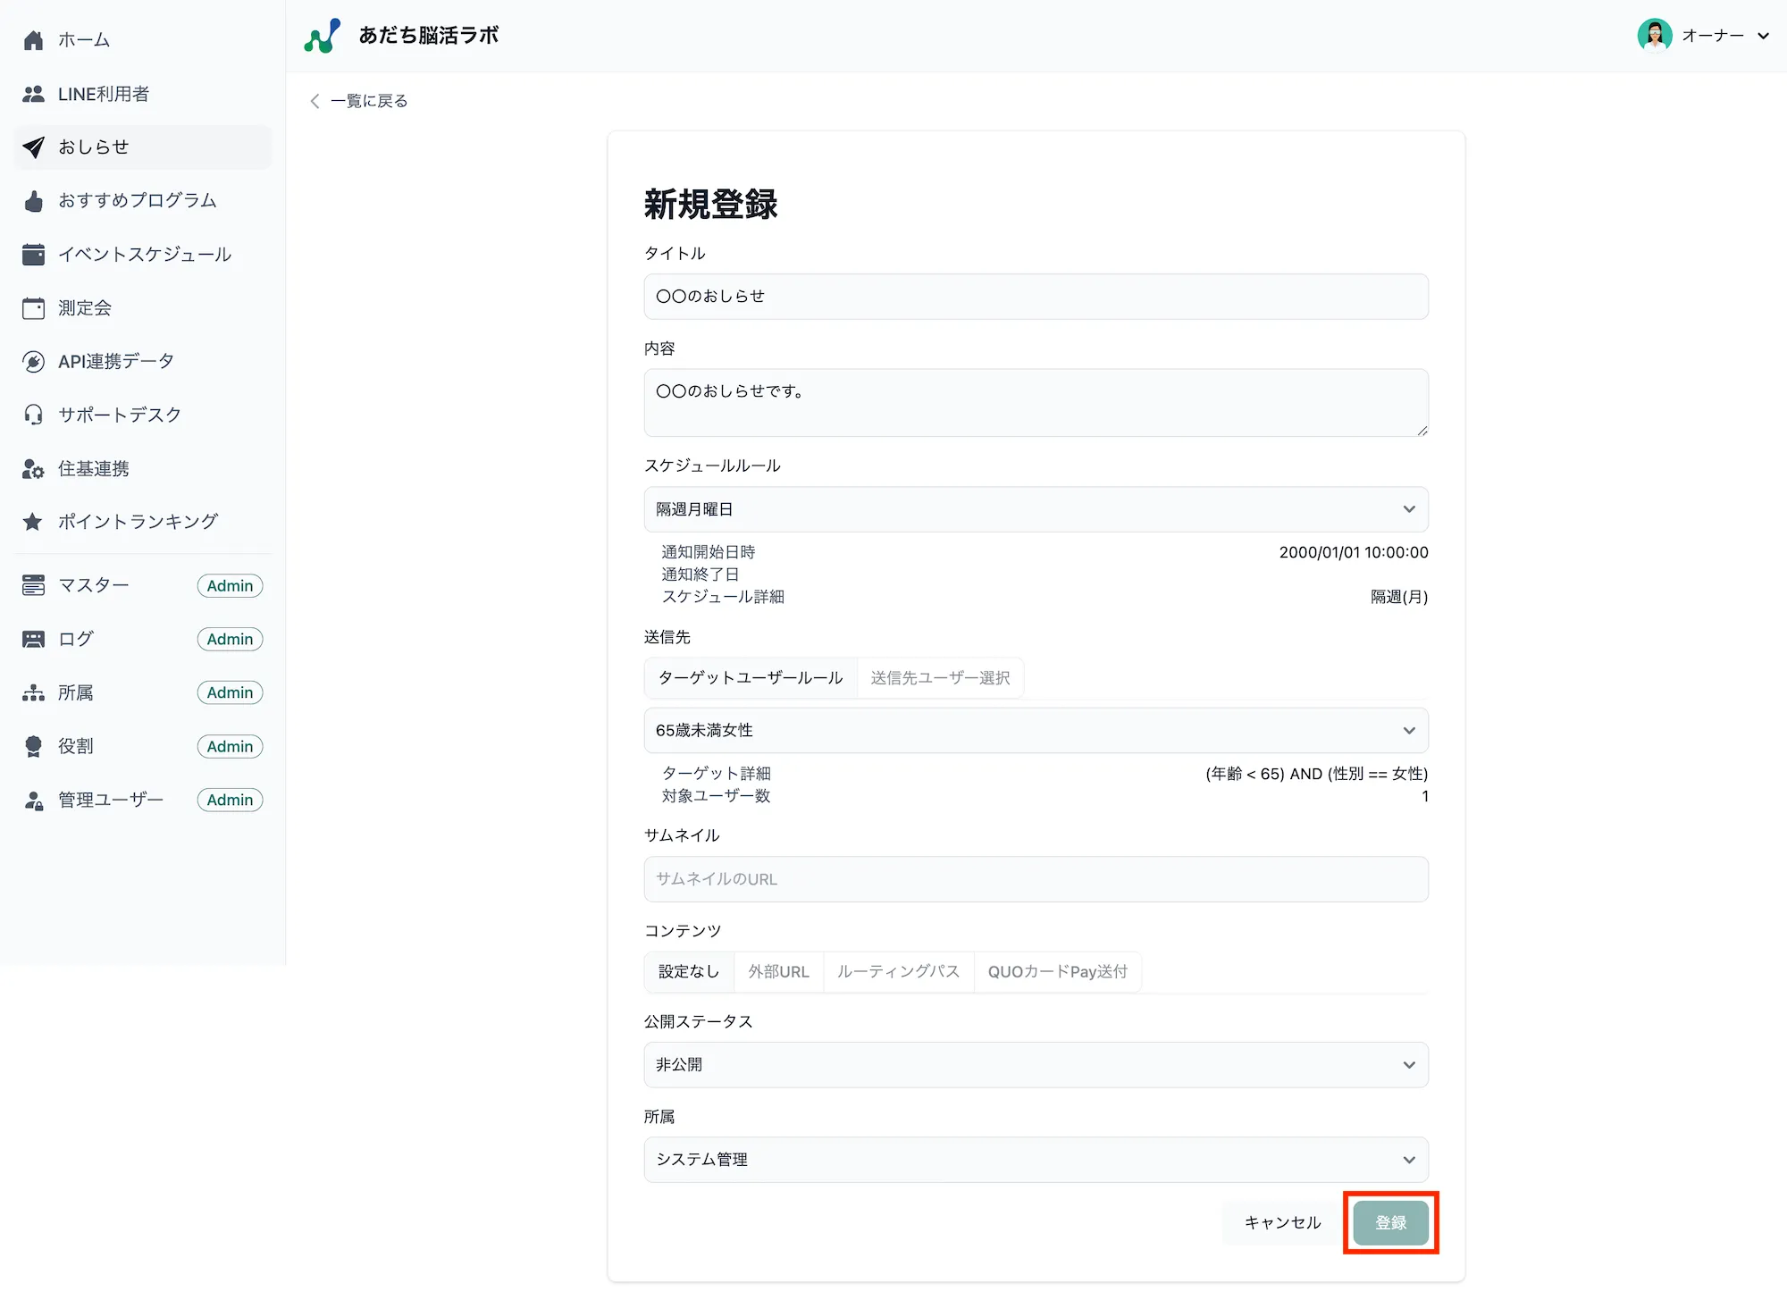Select the ターゲットユーザールール tab
This screenshot has height=1300, width=1787.
click(x=750, y=677)
